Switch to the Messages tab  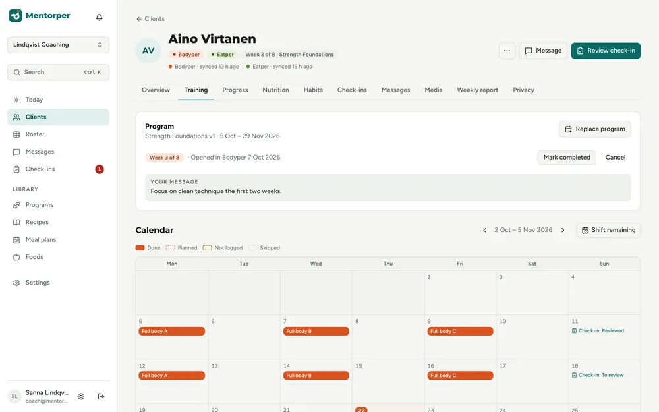[395, 90]
